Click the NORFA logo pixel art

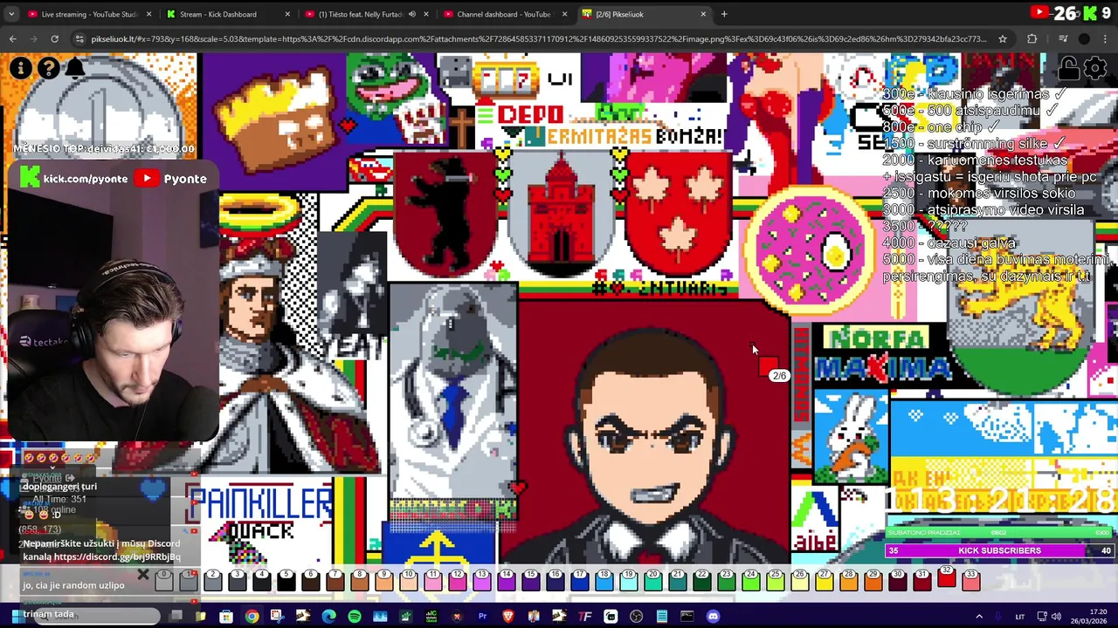(x=876, y=339)
